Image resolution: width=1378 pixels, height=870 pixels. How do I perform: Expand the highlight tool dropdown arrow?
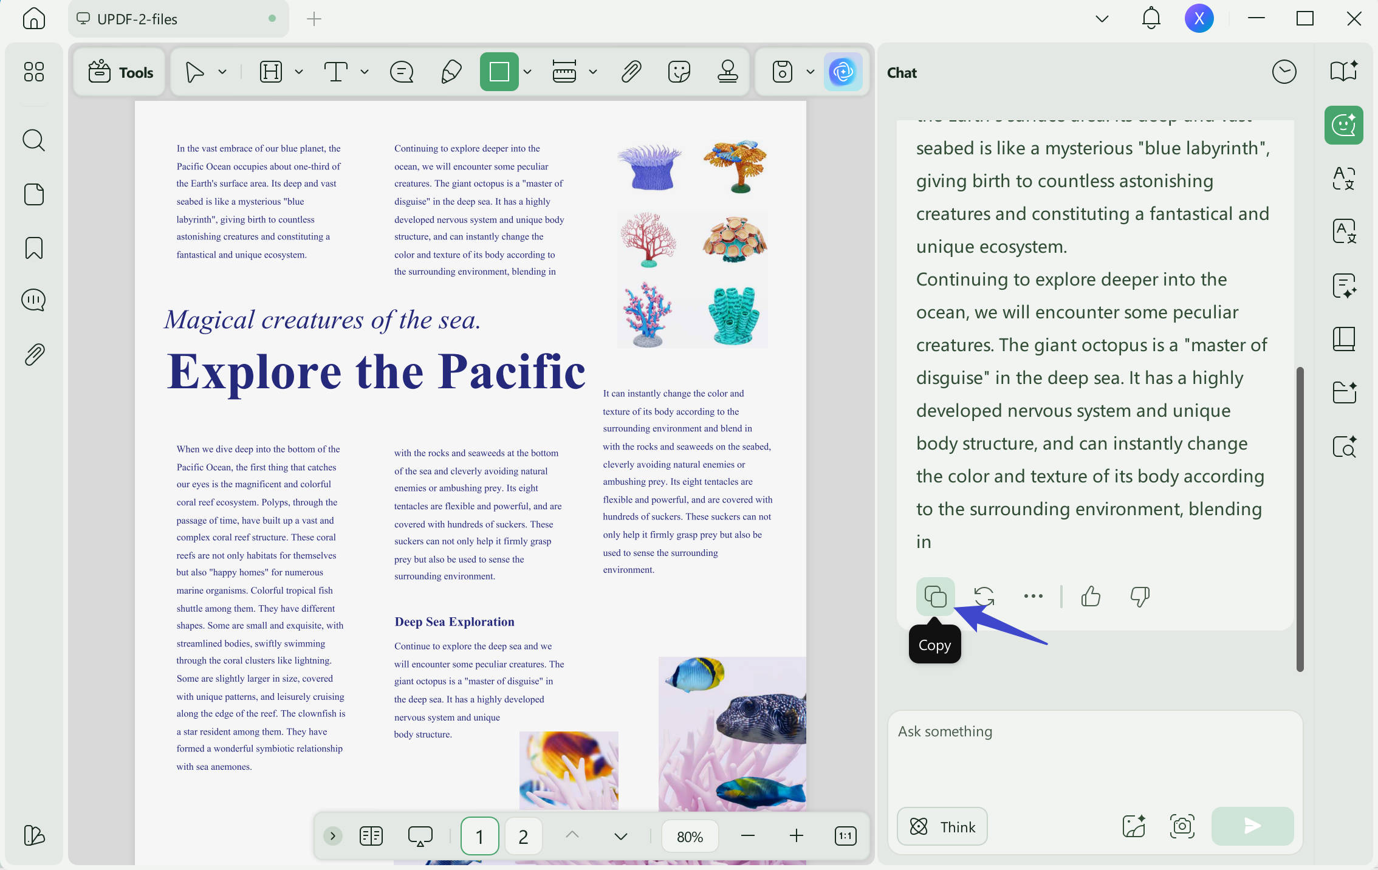click(299, 72)
